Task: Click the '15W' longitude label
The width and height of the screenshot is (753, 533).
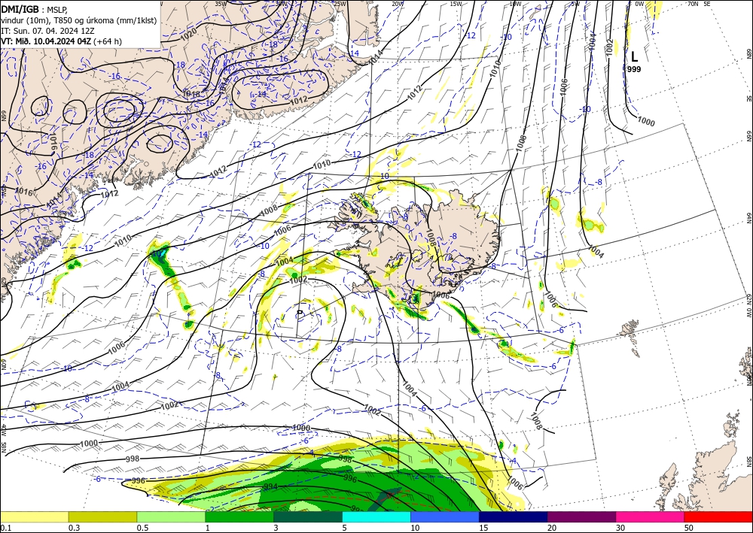Action: click(x=456, y=4)
